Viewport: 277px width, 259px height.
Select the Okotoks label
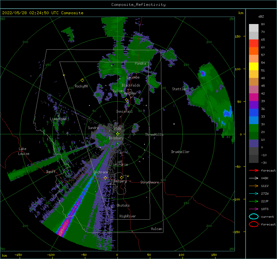point(123,205)
